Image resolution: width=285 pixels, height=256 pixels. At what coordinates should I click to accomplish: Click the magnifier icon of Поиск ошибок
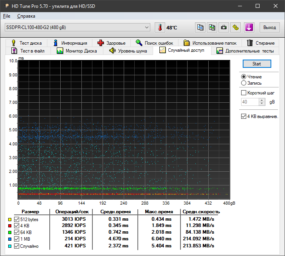[139, 43]
